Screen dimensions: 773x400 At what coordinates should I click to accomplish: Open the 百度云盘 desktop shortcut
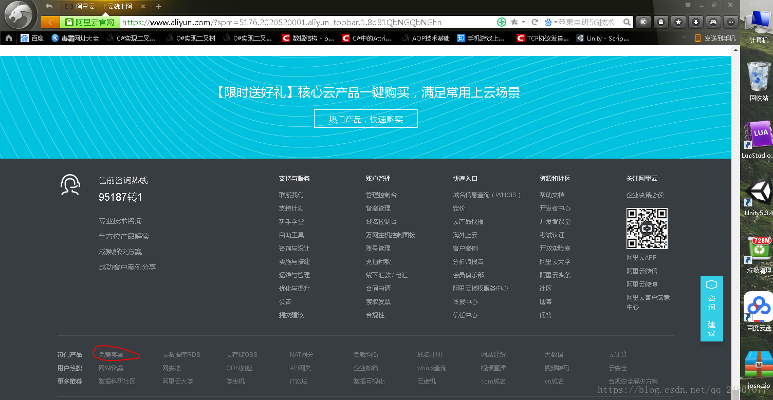coord(759,312)
